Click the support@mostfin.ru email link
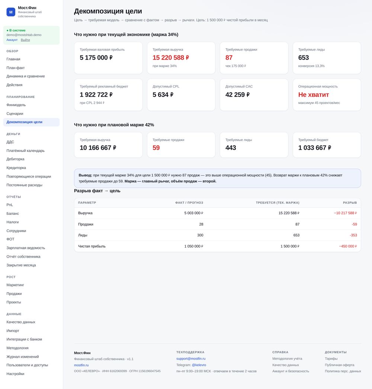The height and width of the screenshot is (389, 372). [x=191, y=359]
